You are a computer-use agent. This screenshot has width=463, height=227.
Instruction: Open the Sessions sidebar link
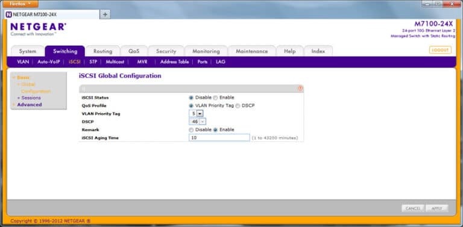click(31, 98)
